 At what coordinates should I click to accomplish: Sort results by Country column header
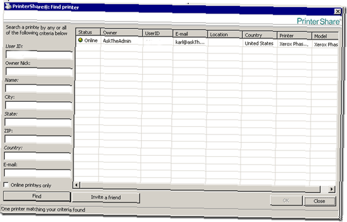pyautogui.click(x=260, y=35)
